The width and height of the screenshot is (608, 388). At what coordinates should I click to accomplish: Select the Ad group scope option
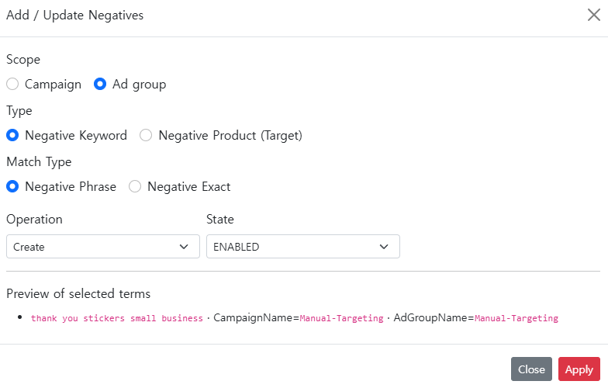[x=100, y=85]
